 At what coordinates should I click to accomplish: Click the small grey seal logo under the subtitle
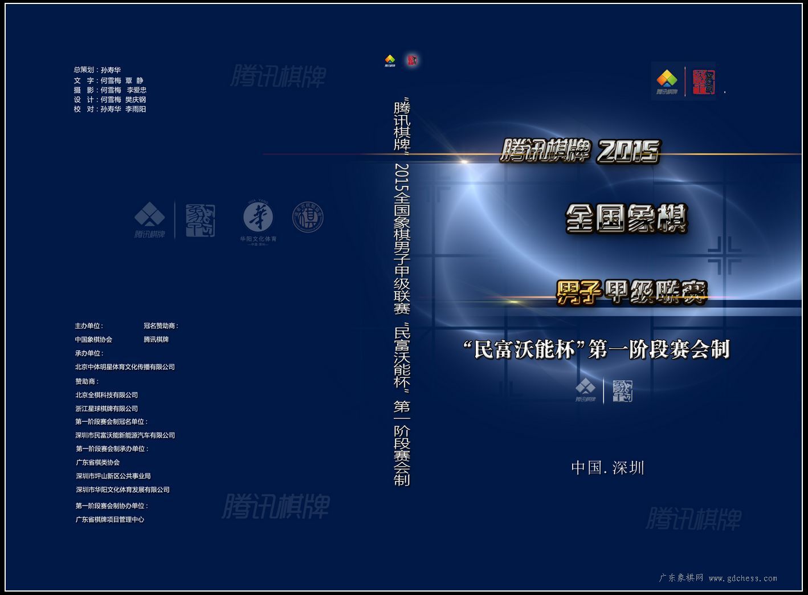click(x=622, y=391)
